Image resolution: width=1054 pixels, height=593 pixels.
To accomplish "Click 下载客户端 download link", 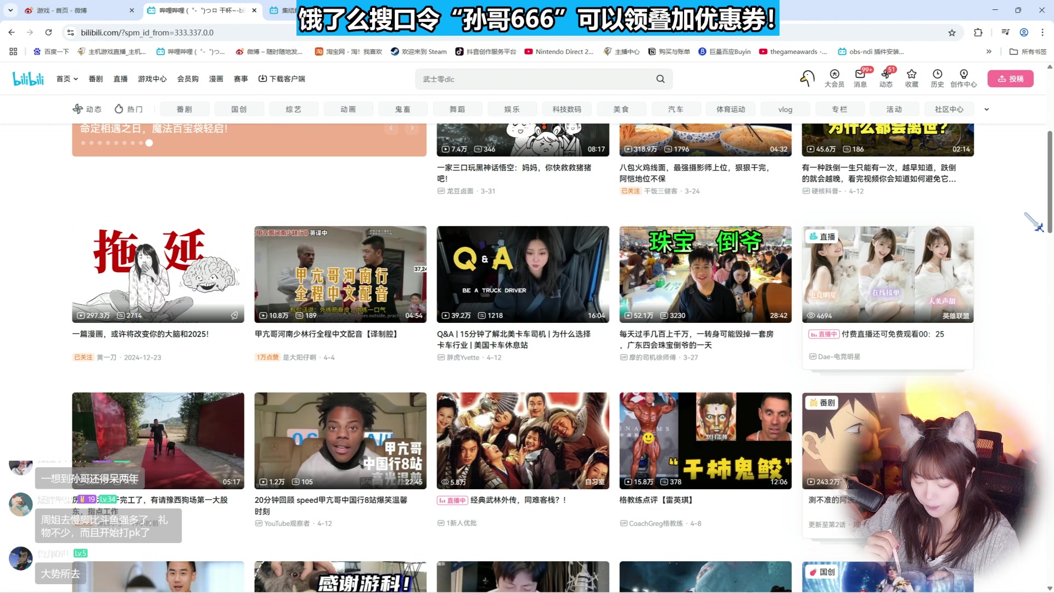I will click(x=282, y=79).
